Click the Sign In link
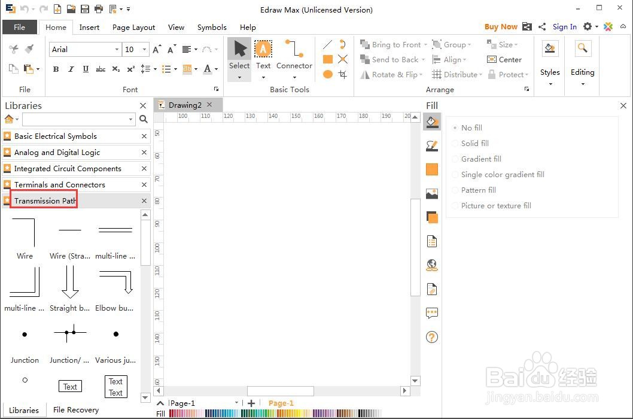 (x=564, y=27)
